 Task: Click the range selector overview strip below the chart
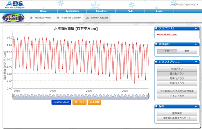tap(81, 96)
